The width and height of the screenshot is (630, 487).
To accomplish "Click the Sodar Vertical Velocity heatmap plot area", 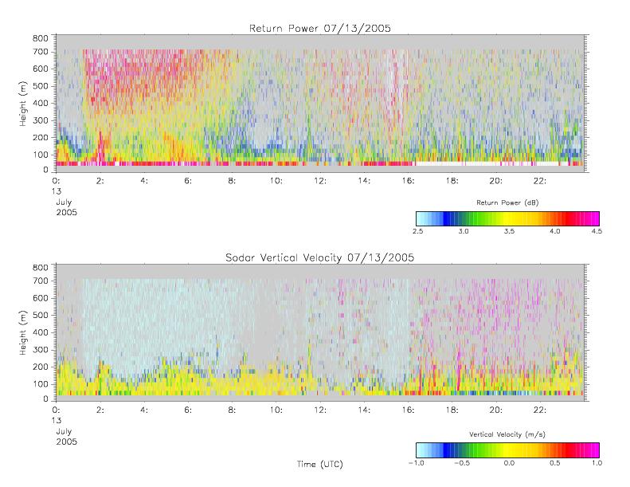I will (320, 333).
